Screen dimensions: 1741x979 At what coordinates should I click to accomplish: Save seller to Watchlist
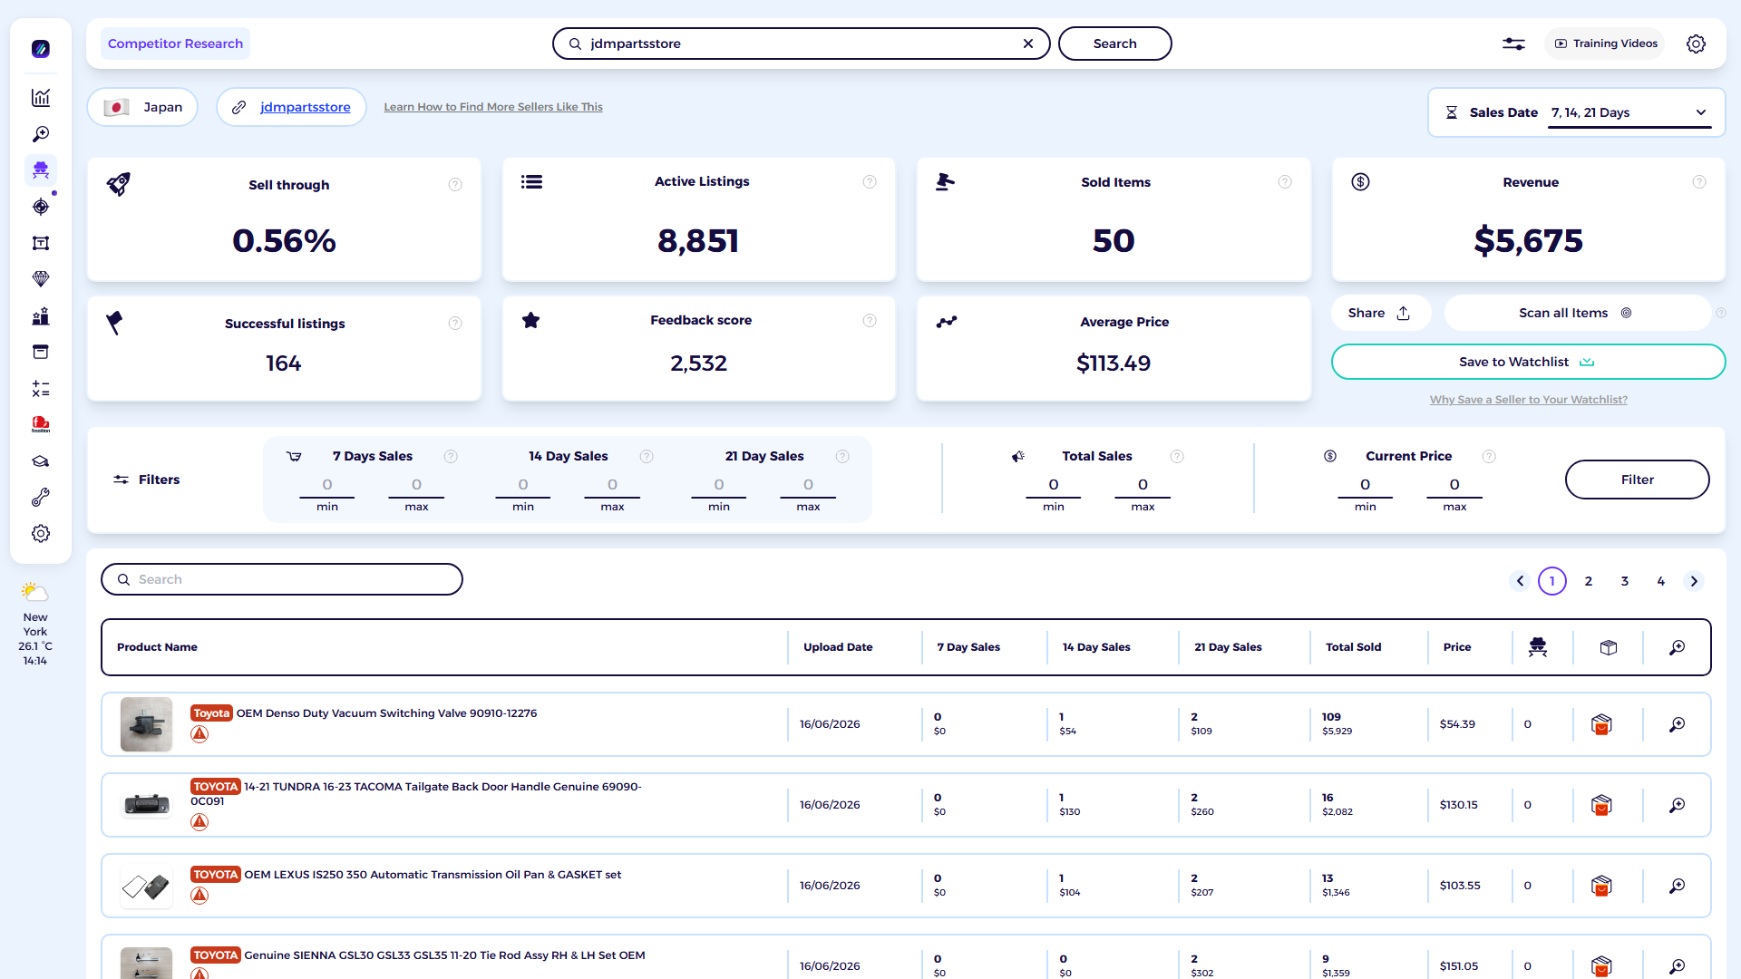(1528, 362)
